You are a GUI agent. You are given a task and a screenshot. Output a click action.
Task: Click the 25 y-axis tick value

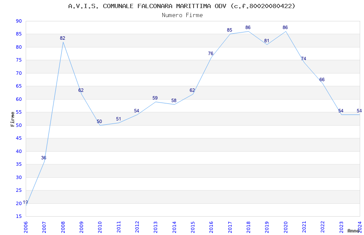tap(19, 190)
